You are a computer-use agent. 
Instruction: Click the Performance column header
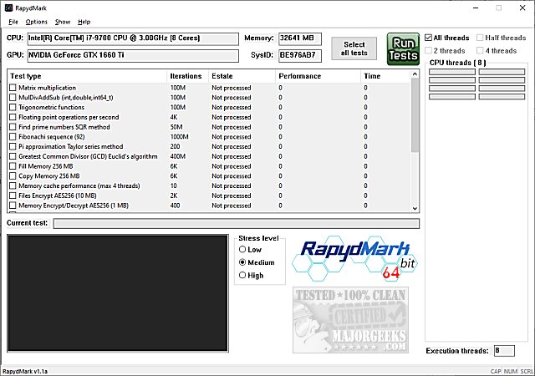318,76
